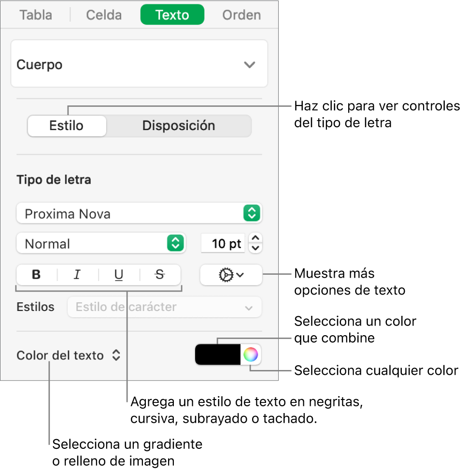The width and height of the screenshot is (467, 474).
Task: Select the Estilo segment
Action: [x=67, y=126]
